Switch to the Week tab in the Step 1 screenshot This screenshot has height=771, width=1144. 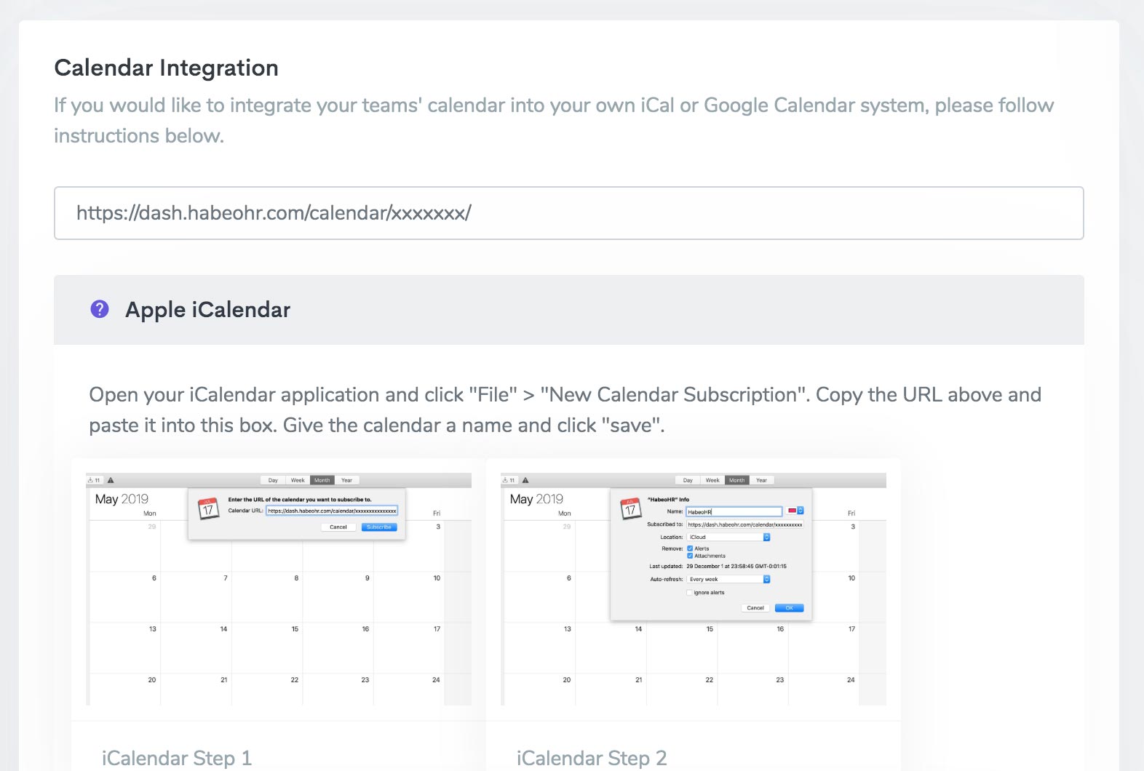pos(298,480)
